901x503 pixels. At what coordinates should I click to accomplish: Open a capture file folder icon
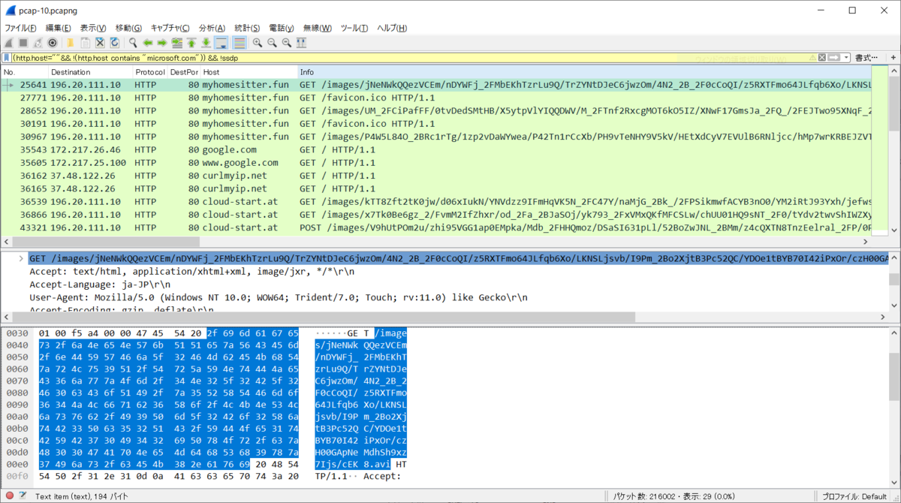[71, 43]
